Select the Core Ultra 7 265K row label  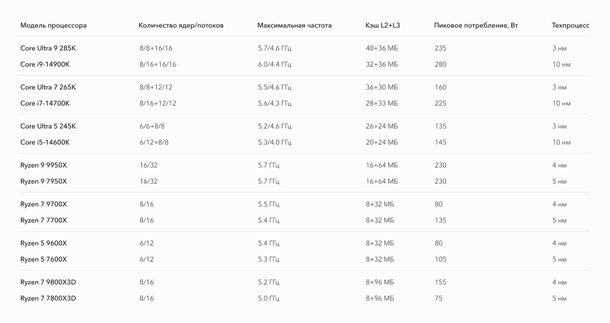tap(48, 87)
